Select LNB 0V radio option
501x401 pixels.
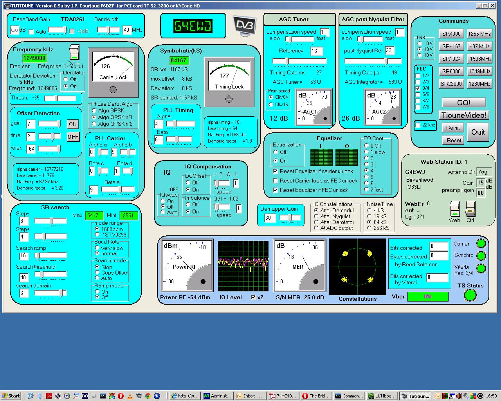click(x=420, y=43)
